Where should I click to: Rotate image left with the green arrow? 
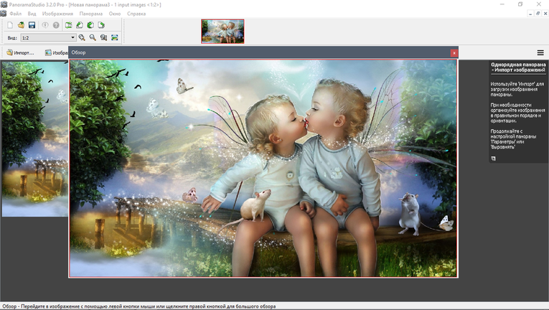coord(80,25)
